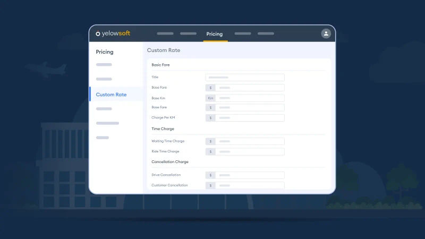Focus the Waiting Time Charge input field
Screen dimensions: 425x239
(x=249, y=141)
